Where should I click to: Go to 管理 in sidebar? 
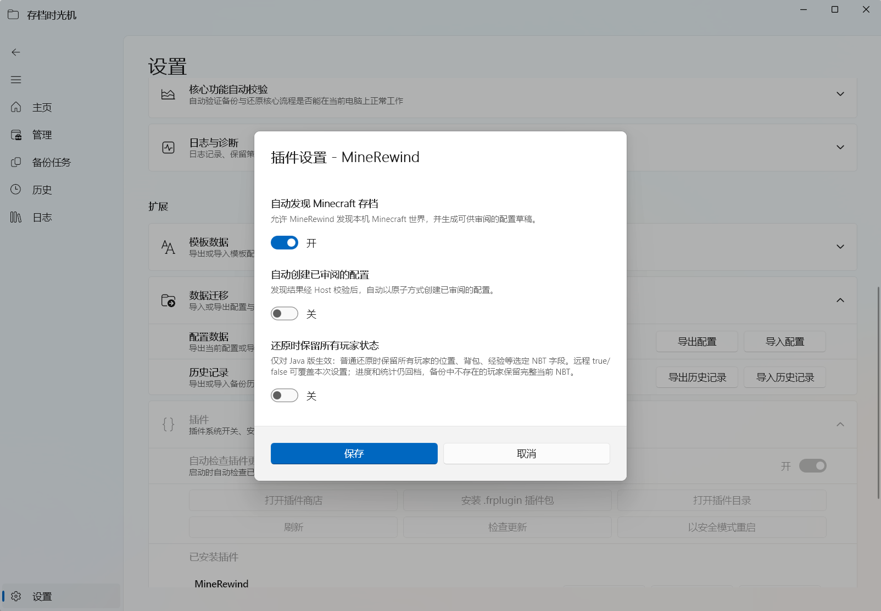(x=60, y=135)
